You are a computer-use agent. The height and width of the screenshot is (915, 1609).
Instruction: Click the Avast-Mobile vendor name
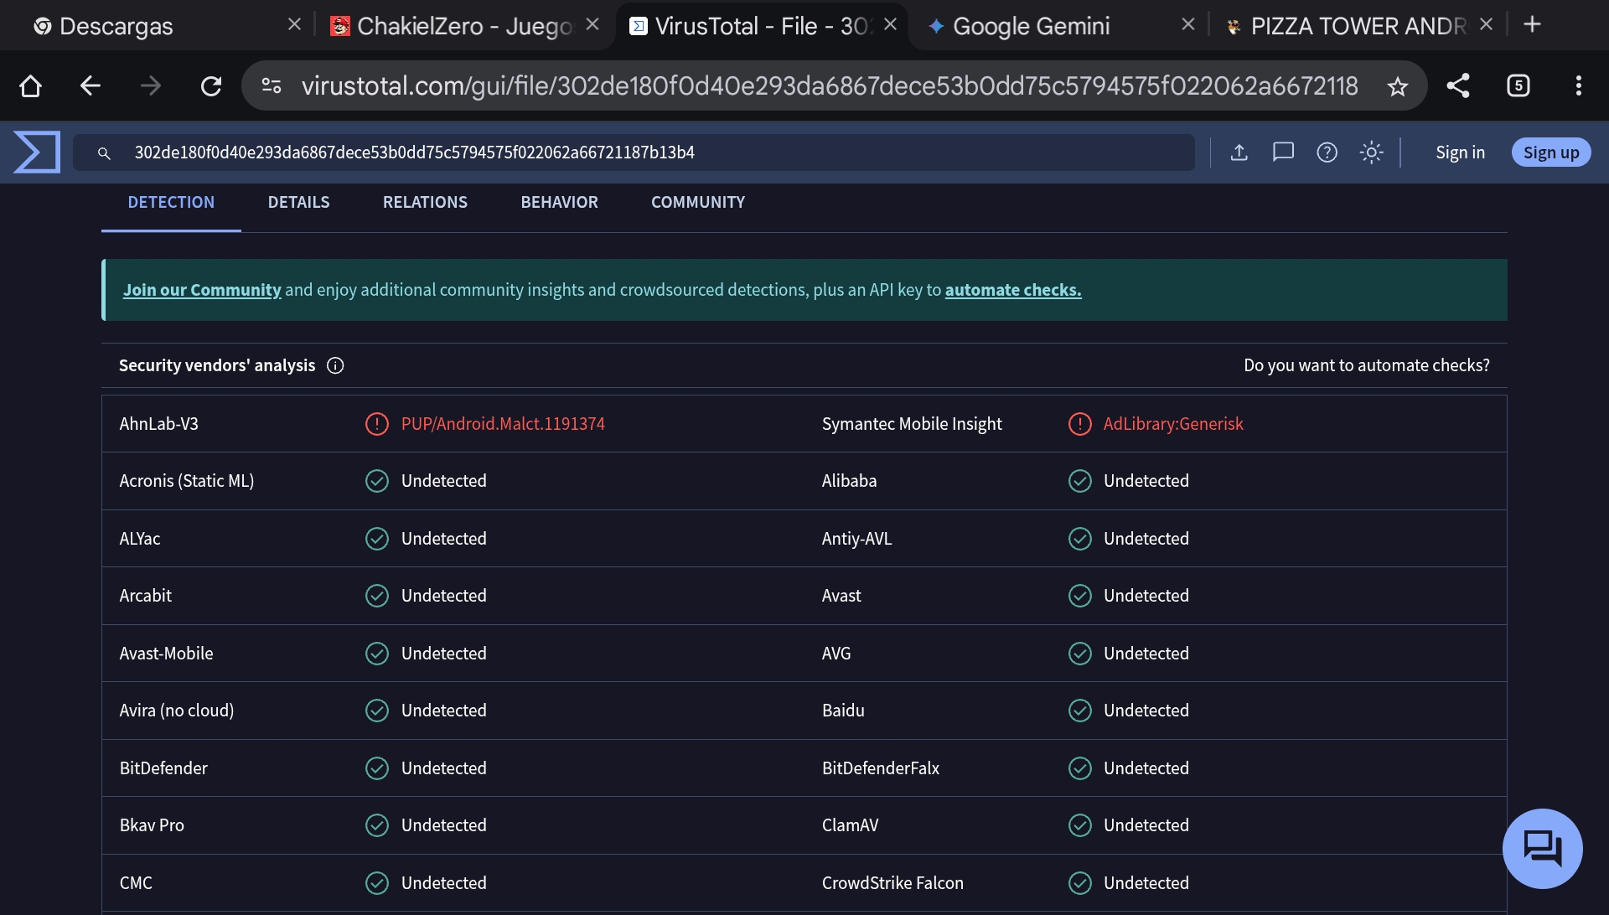click(x=166, y=654)
